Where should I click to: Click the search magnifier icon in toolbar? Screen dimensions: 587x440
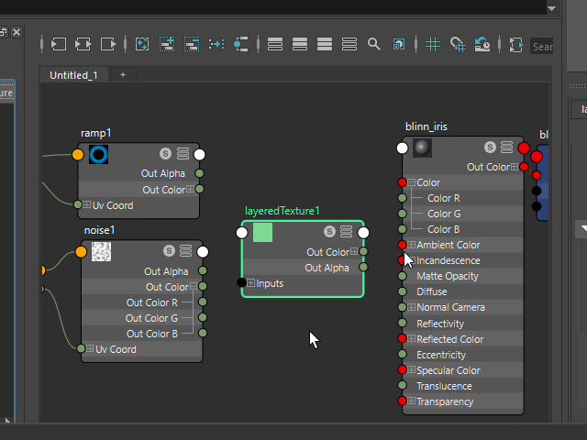click(373, 44)
